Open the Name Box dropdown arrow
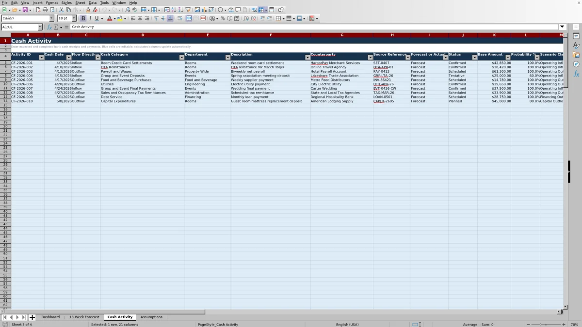The height and width of the screenshot is (327, 582). point(40,27)
